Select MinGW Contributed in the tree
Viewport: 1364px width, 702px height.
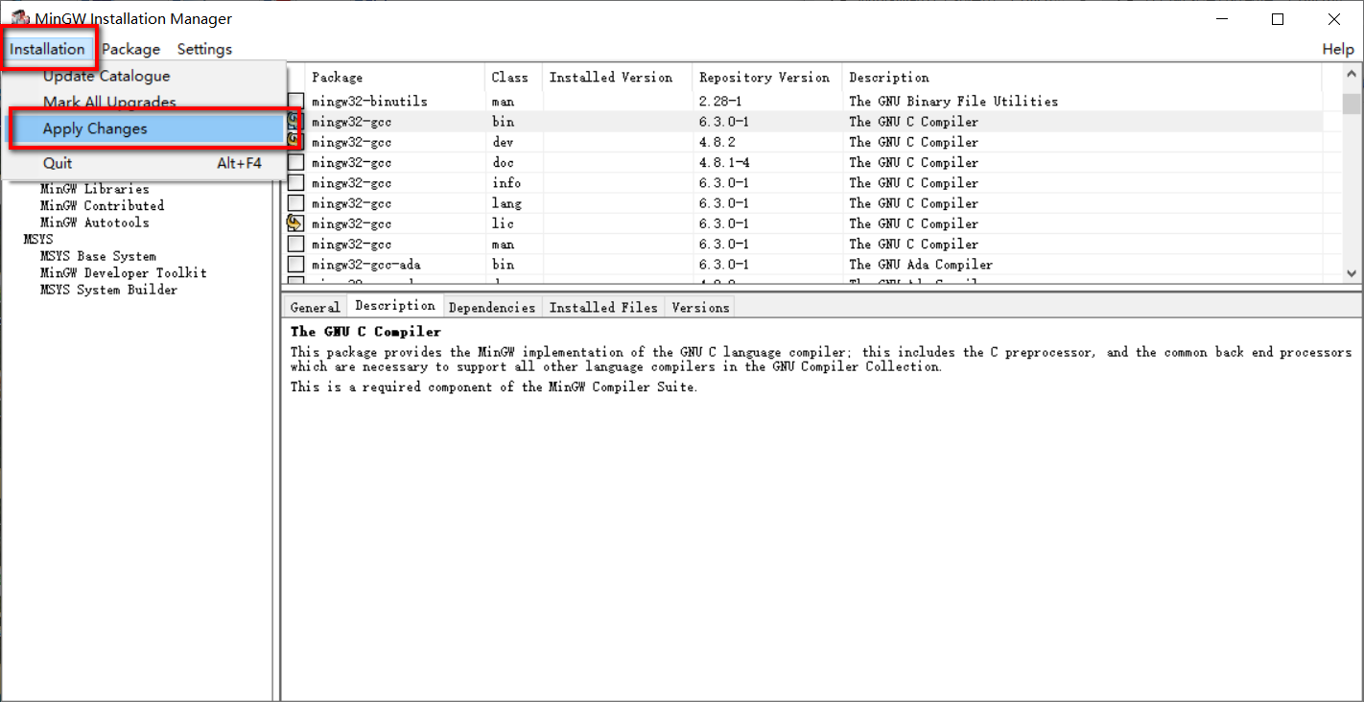(x=102, y=205)
